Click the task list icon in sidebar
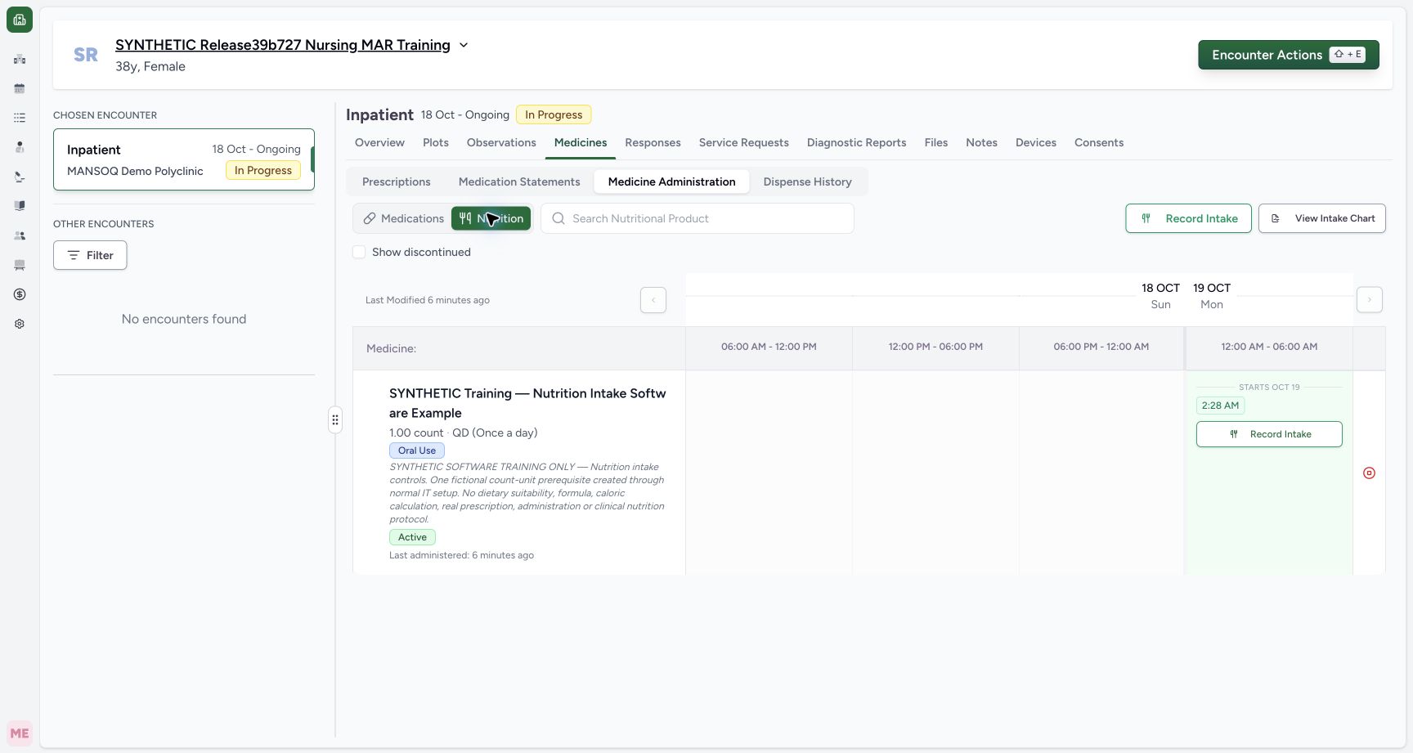The height and width of the screenshot is (753, 1413). (20, 118)
